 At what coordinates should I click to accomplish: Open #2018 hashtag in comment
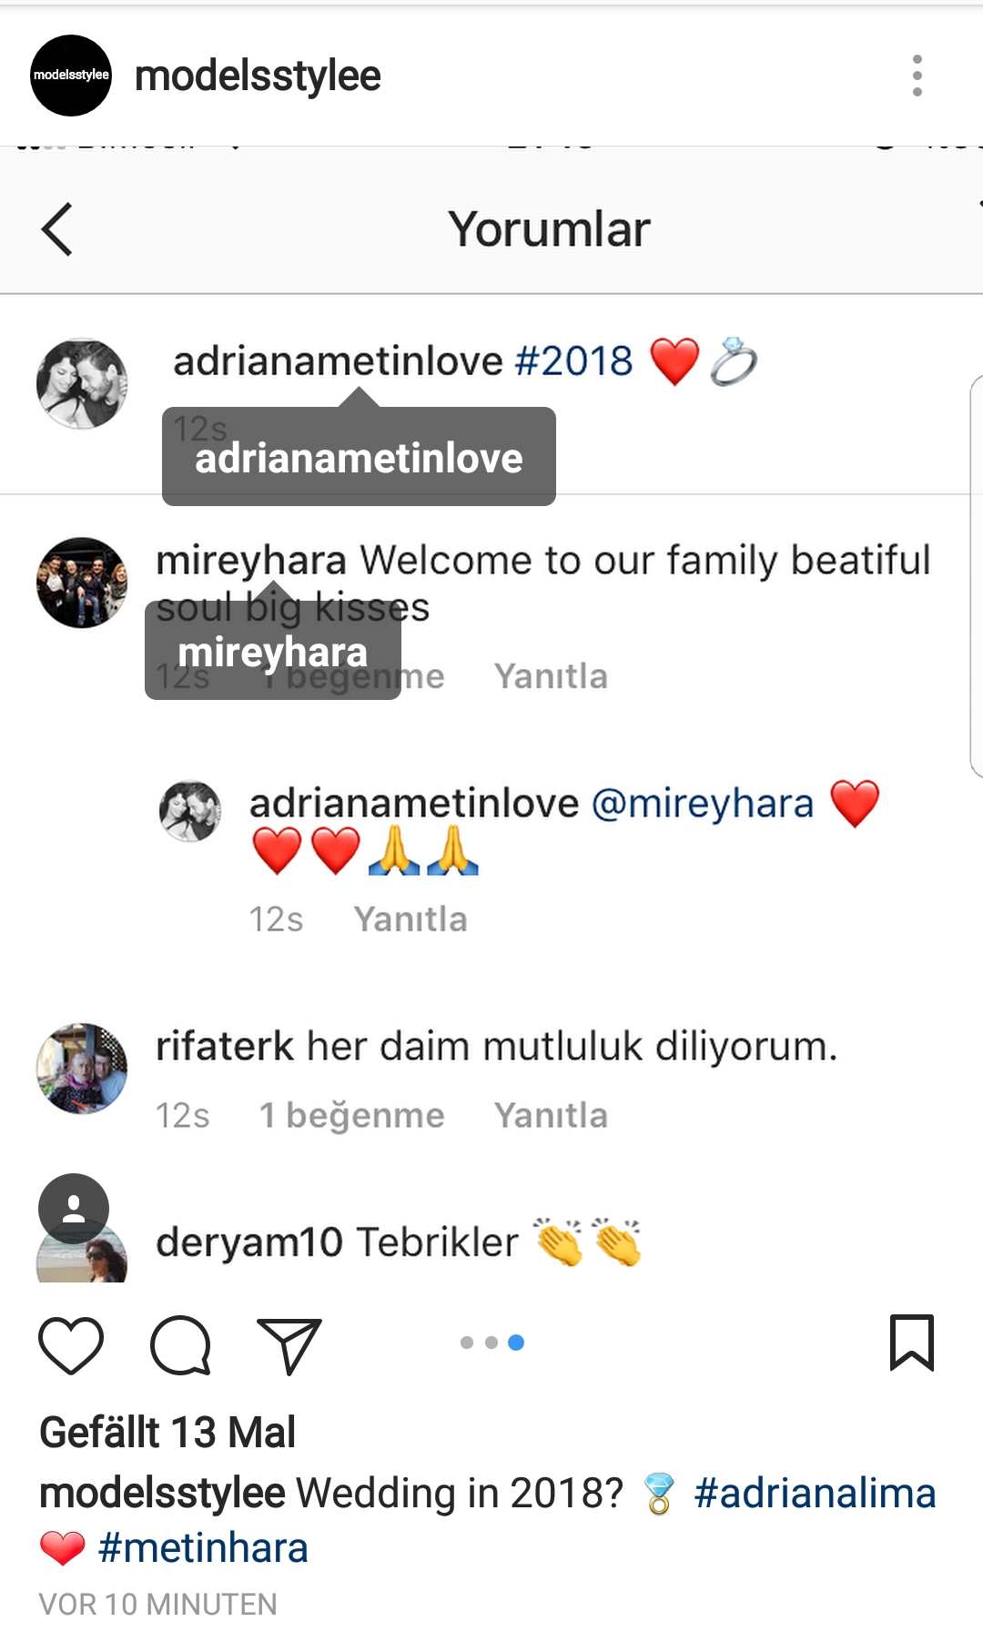[x=574, y=360]
